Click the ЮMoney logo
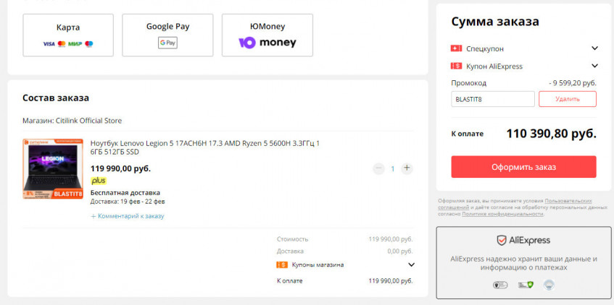 coord(267,42)
